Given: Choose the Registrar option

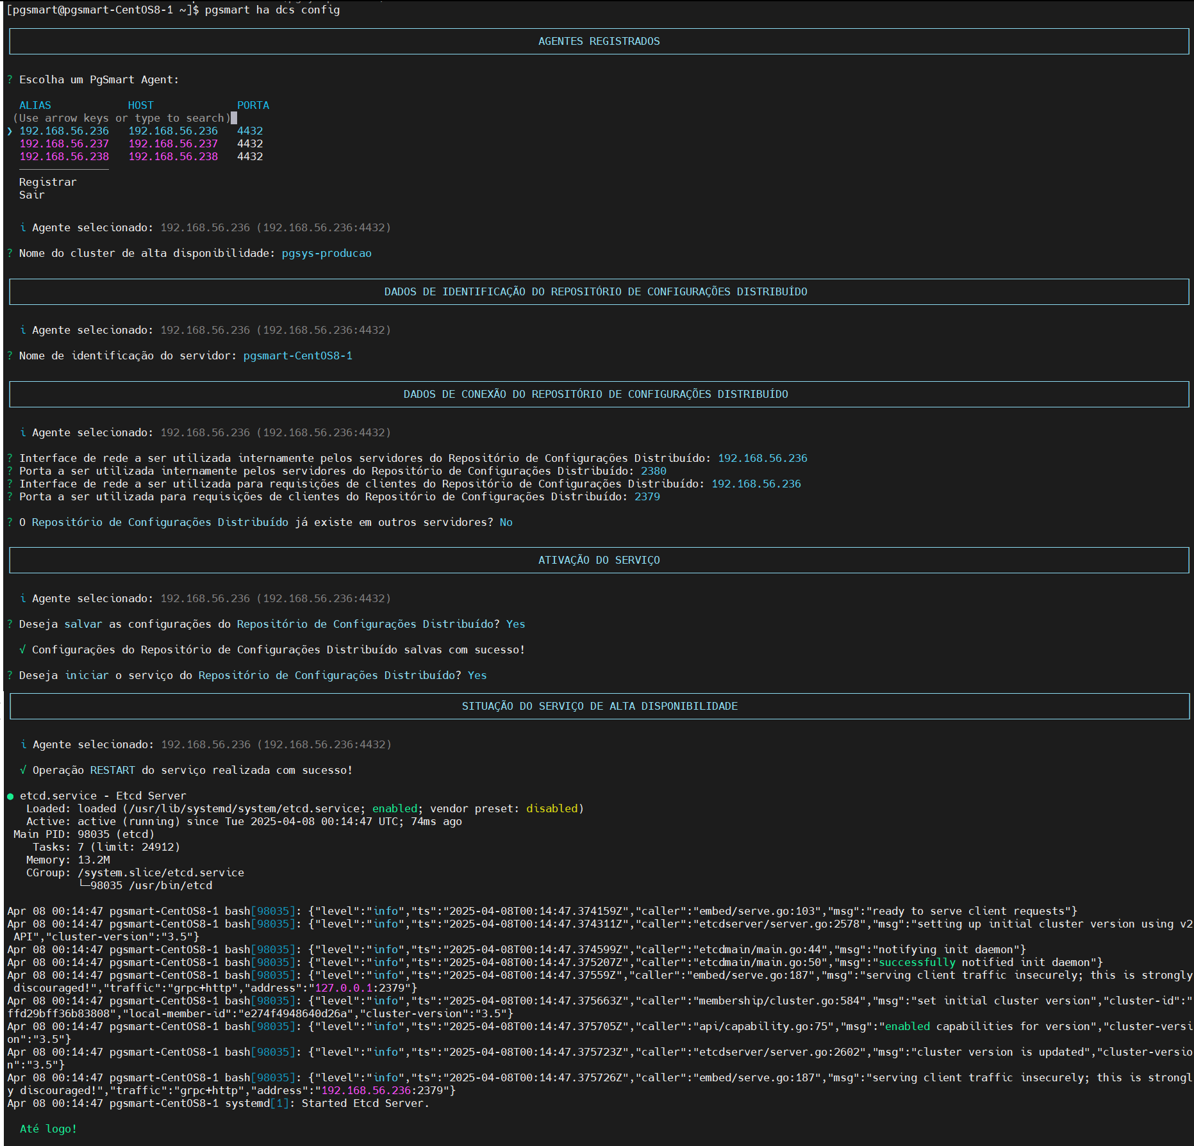Looking at the screenshot, I should pyautogui.click(x=47, y=182).
